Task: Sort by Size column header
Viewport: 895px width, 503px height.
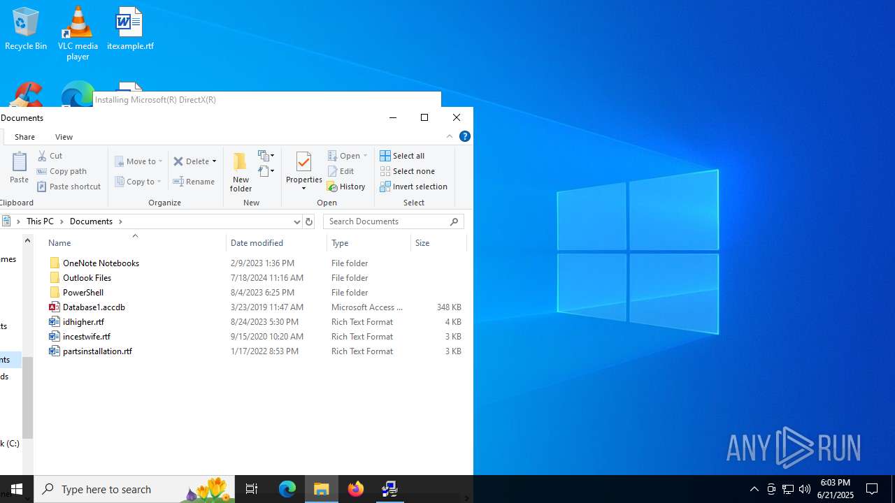Action: click(x=422, y=243)
